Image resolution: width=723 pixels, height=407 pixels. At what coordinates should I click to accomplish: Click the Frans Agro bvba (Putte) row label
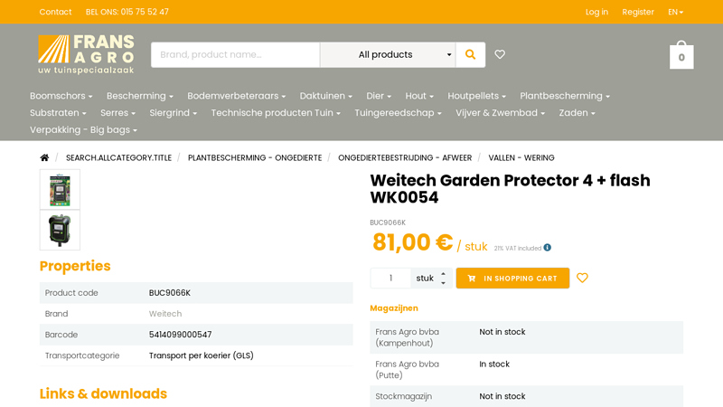pyautogui.click(x=408, y=370)
